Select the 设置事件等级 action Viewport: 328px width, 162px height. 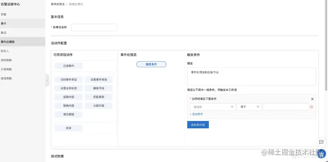tap(99, 80)
